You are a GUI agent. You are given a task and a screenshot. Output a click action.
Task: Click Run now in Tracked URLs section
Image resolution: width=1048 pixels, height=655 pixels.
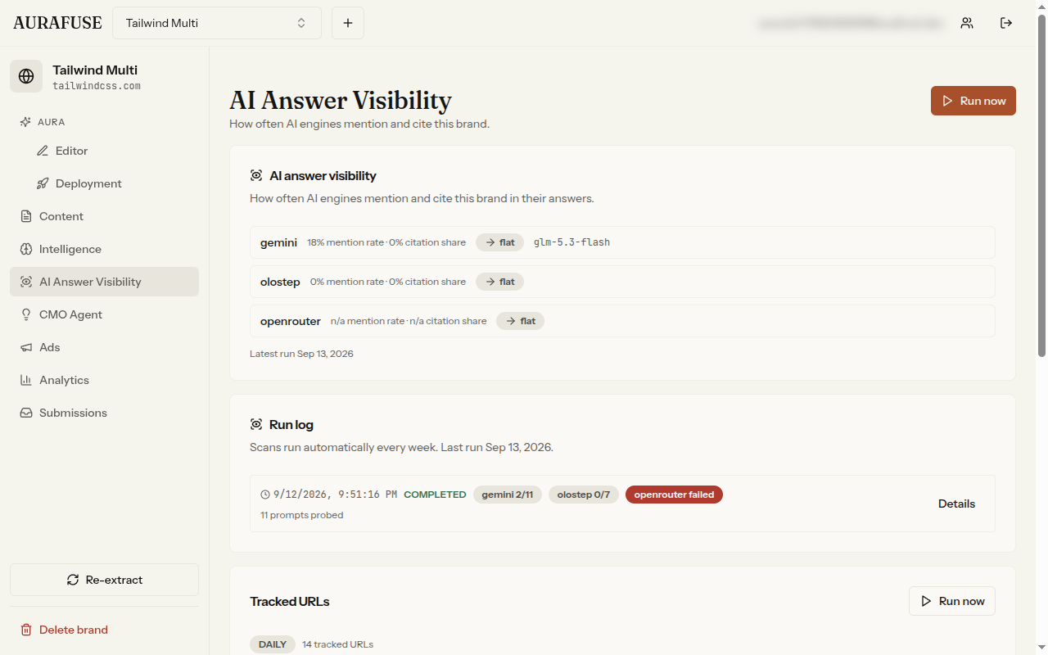[x=952, y=601]
